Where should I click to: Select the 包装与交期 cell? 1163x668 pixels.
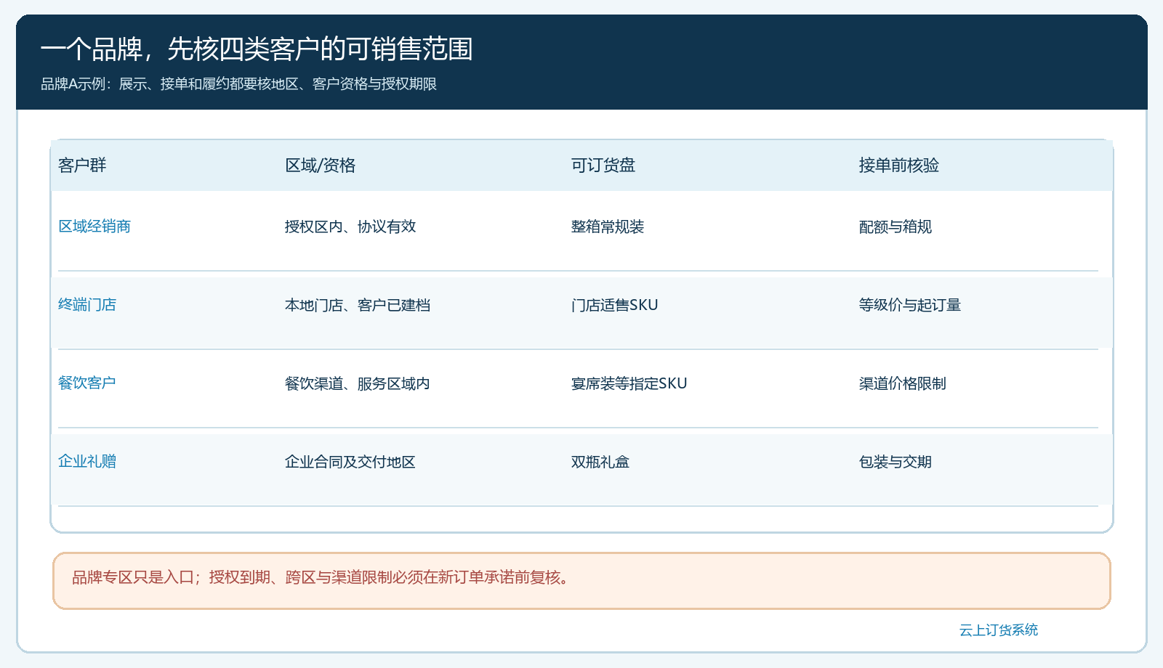[896, 462]
